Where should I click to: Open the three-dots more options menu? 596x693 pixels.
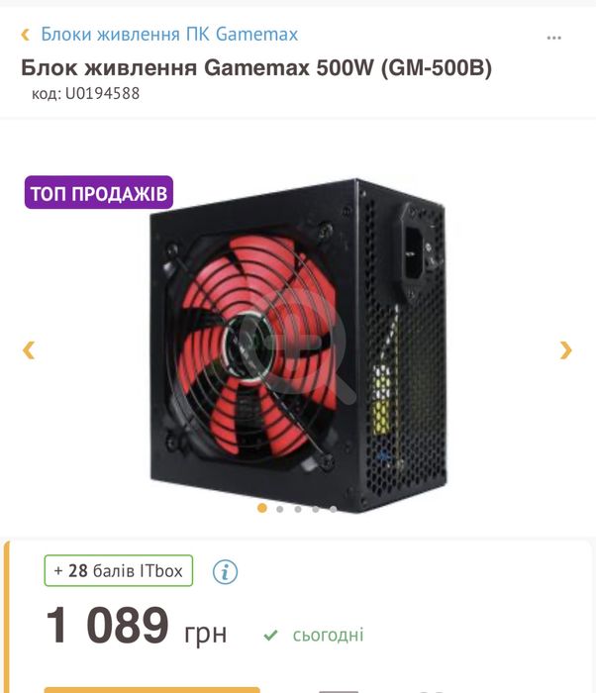[x=553, y=38]
